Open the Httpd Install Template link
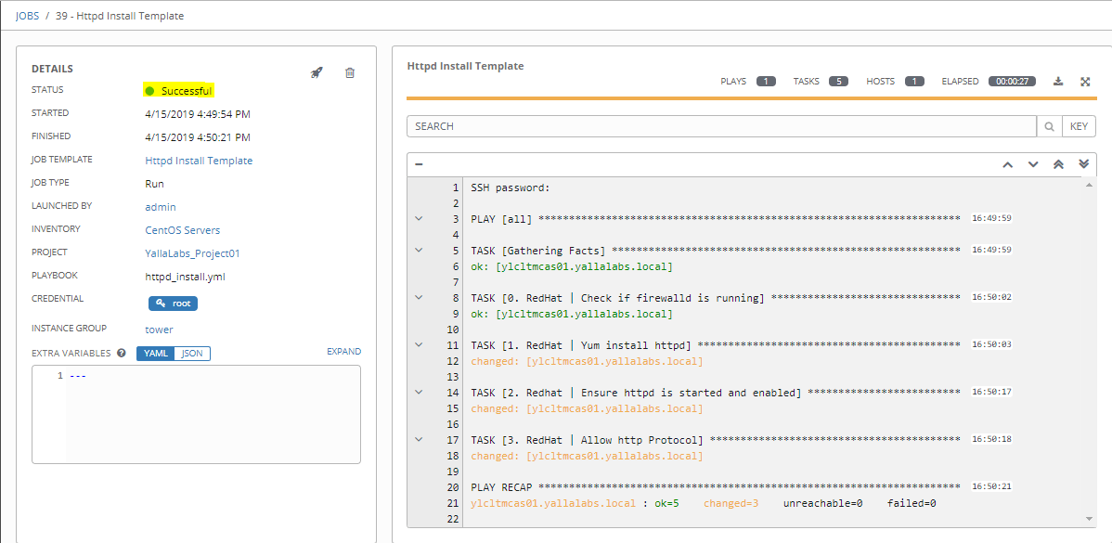 tap(199, 161)
